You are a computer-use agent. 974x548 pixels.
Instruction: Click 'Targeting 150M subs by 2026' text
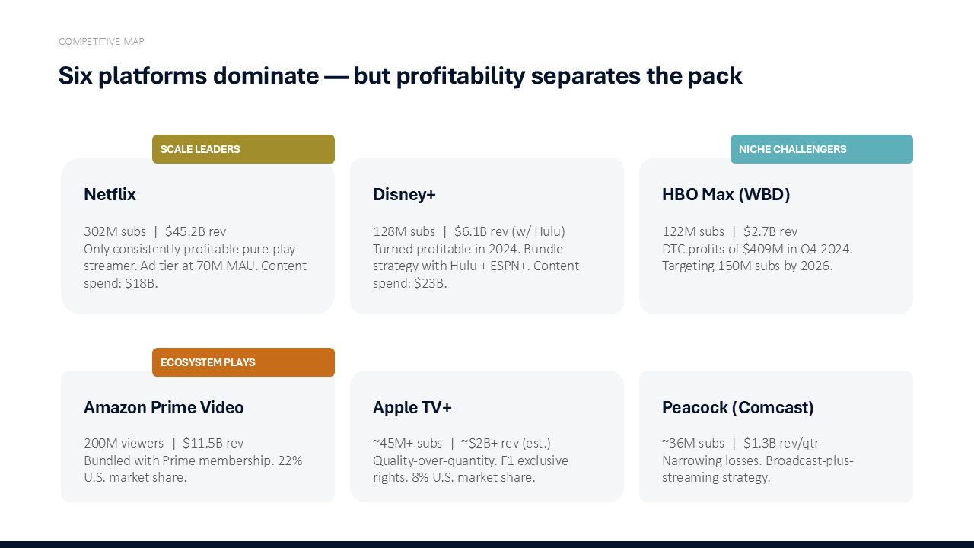pyautogui.click(x=747, y=266)
